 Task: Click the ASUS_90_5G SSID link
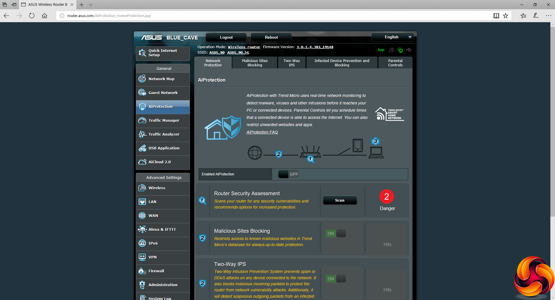point(238,52)
